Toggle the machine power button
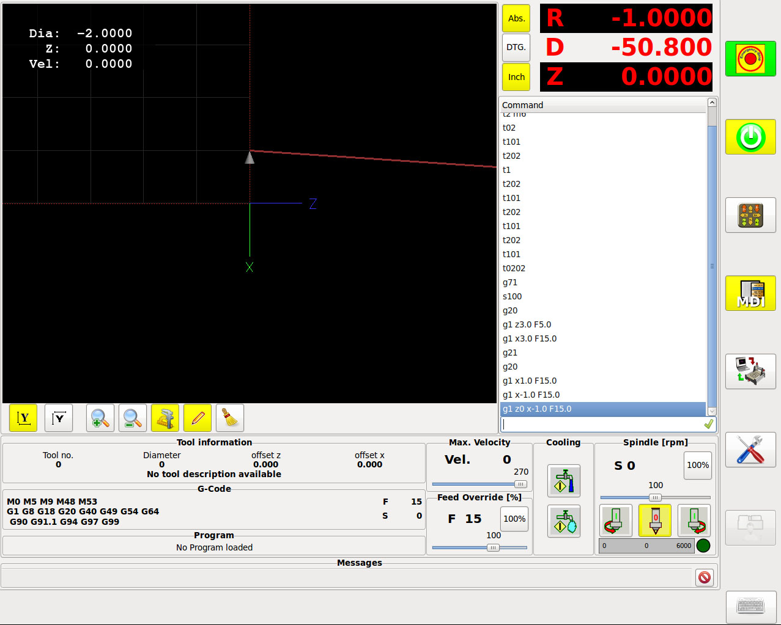 click(750, 137)
